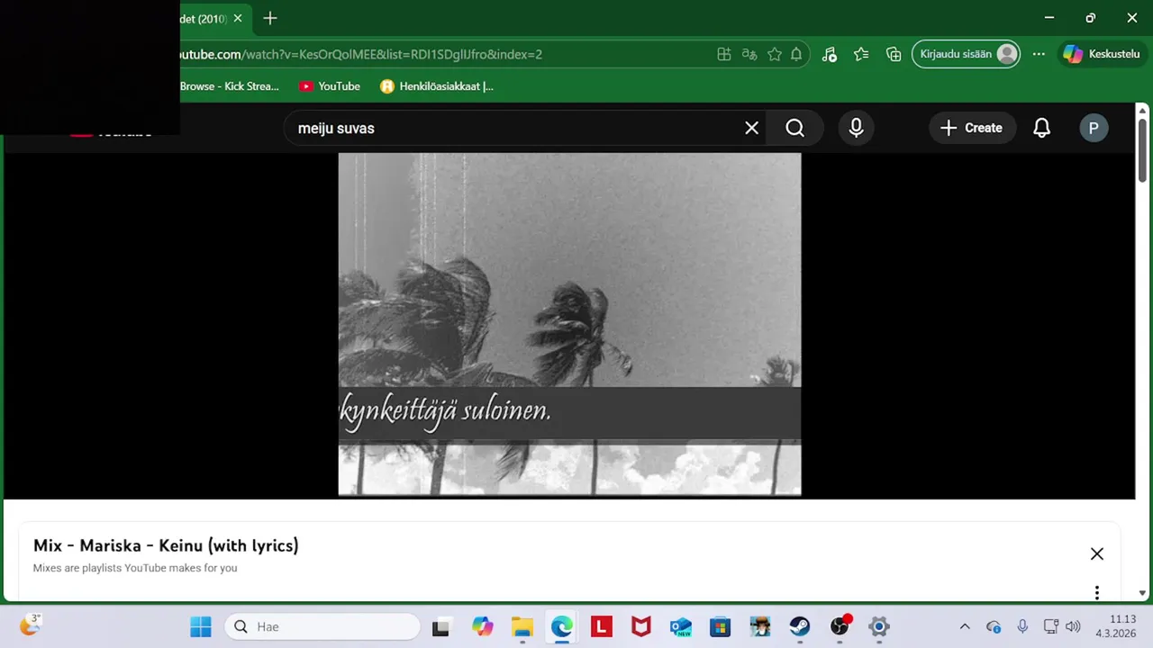Open a new browser tab
1153x648 pixels.
click(x=270, y=18)
